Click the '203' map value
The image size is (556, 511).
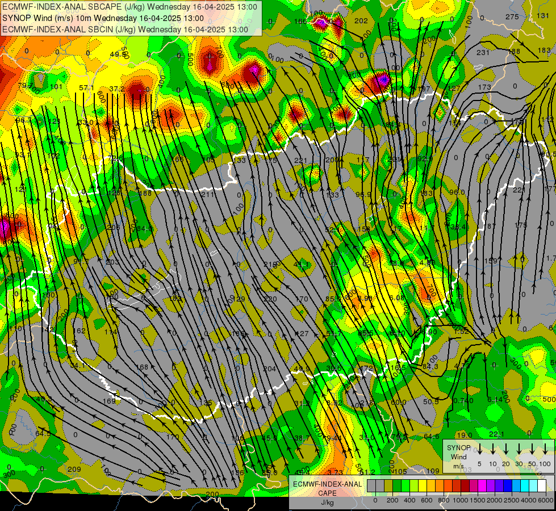coord(112,262)
